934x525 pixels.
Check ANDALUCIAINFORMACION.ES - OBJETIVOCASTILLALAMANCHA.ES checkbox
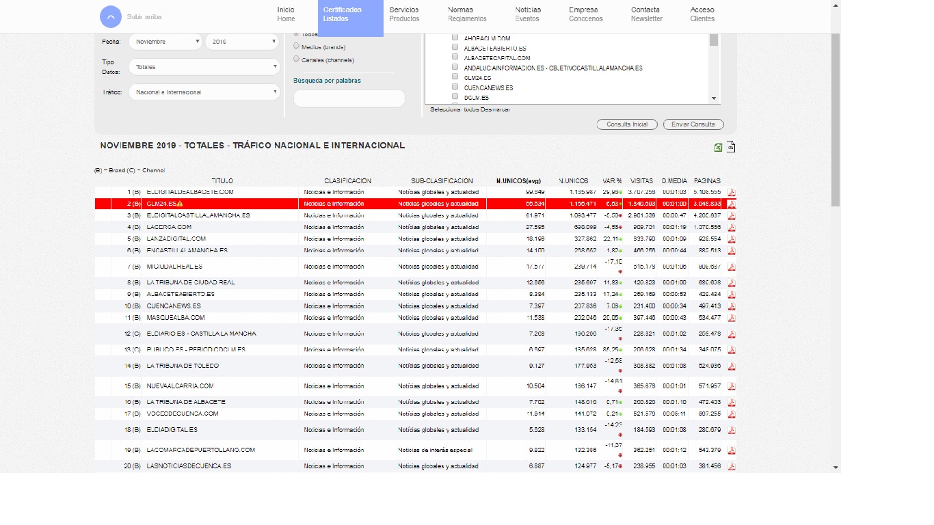455,68
